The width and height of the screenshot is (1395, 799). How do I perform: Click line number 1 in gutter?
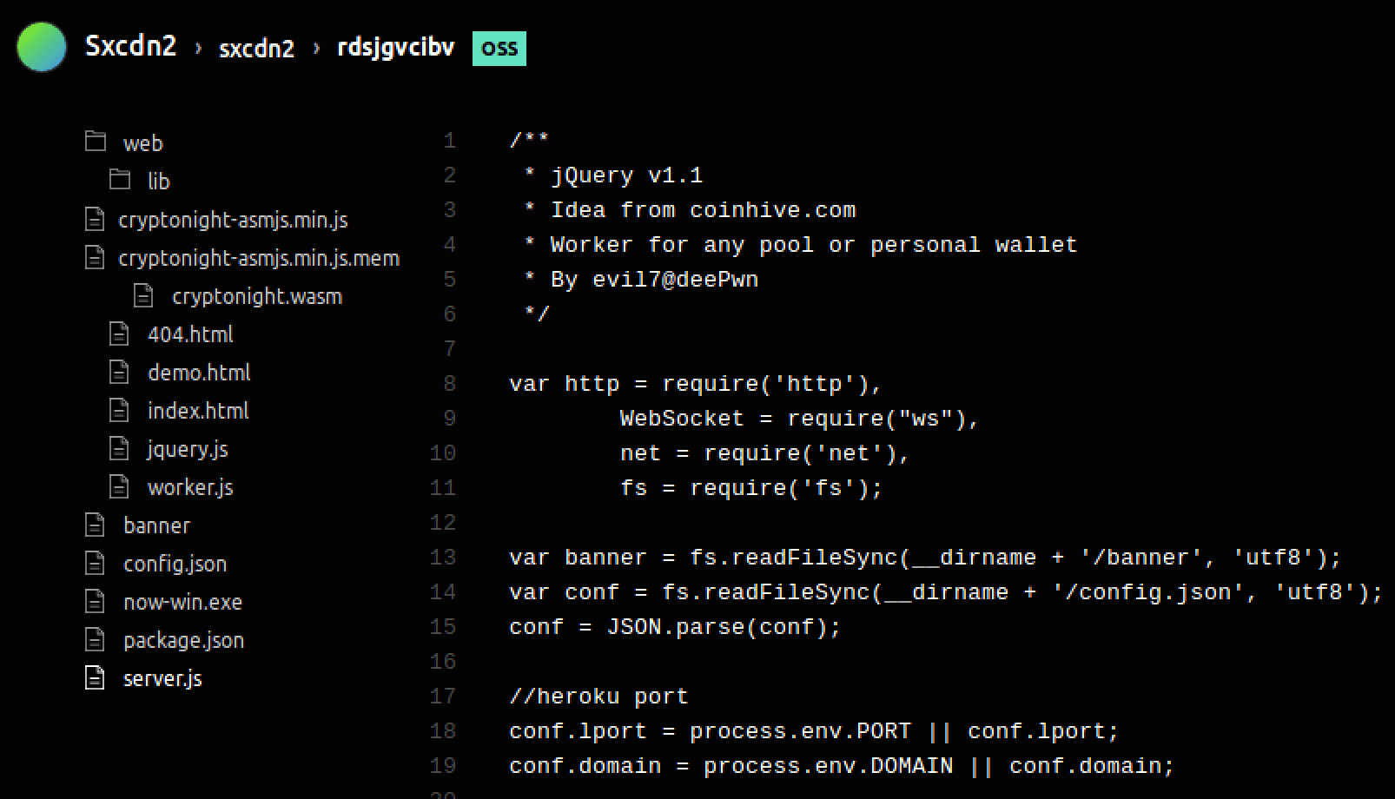pos(449,141)
